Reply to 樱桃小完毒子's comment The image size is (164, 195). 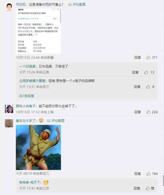[x=137, y=112]
